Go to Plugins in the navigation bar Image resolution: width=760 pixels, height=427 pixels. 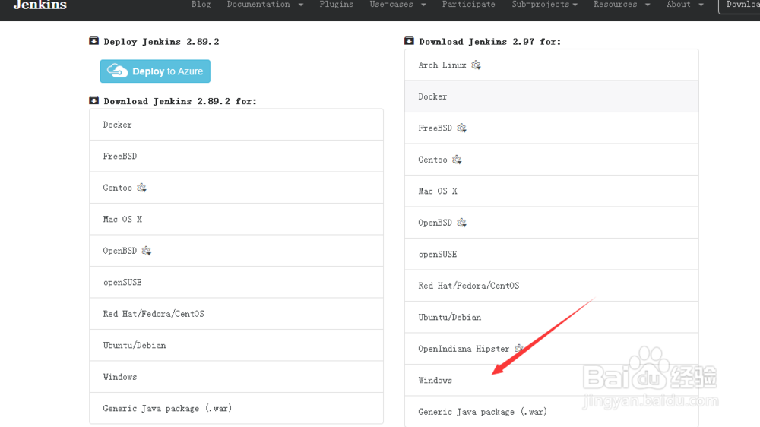(x=336, y=5)
